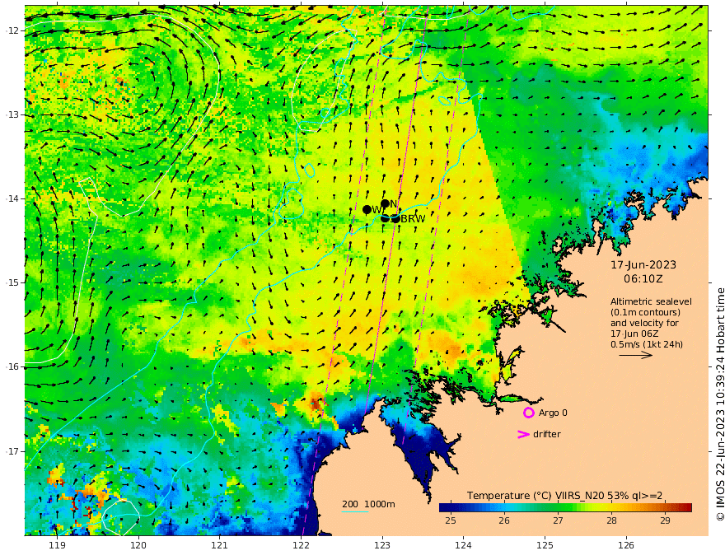
Task: Click longitude axis label 119
Action: coord(57,545)
